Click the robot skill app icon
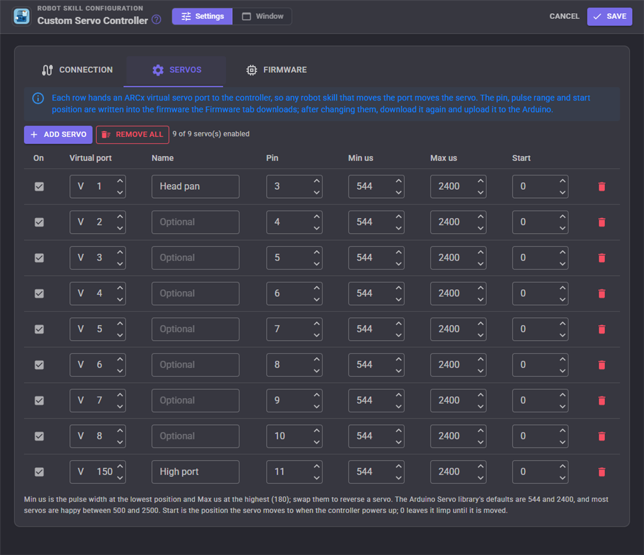 tap(21, 16)
